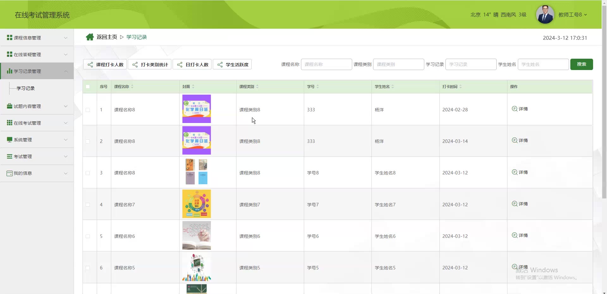Open the 考试管理 sidebar menu label
The width and height of the screenshot is (607, 294).
coord(23,156)
